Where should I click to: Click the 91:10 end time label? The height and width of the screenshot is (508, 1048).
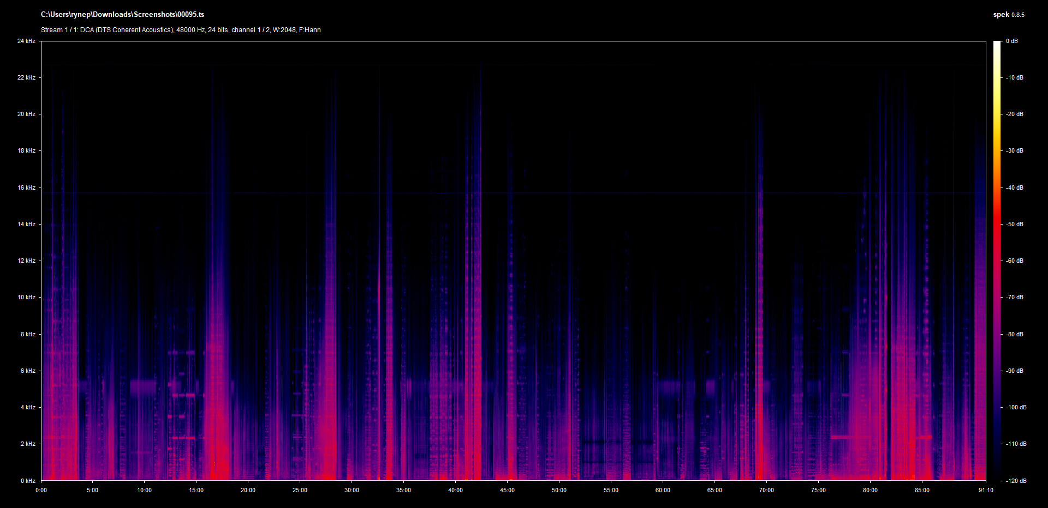[986, 490]
